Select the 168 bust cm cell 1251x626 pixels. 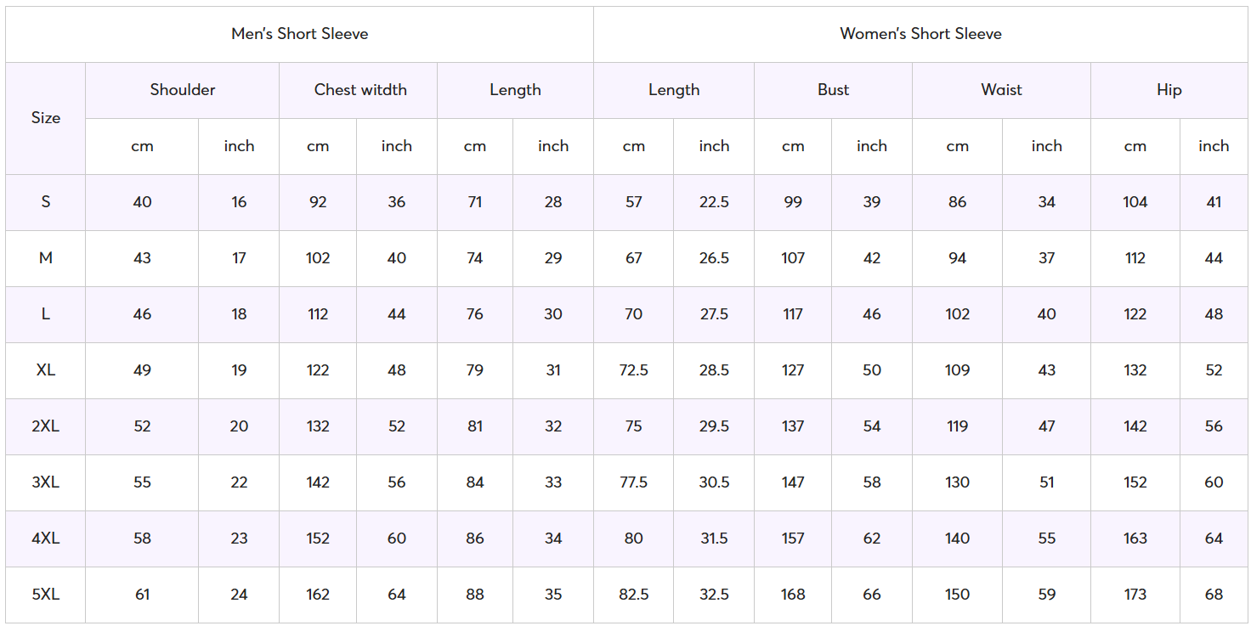coord(793,595)
